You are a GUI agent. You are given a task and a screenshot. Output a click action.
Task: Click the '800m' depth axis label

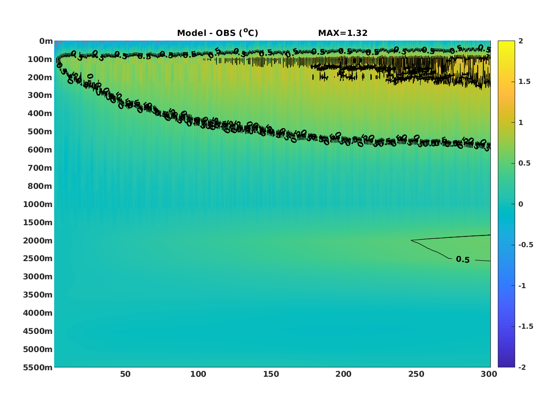40,186
